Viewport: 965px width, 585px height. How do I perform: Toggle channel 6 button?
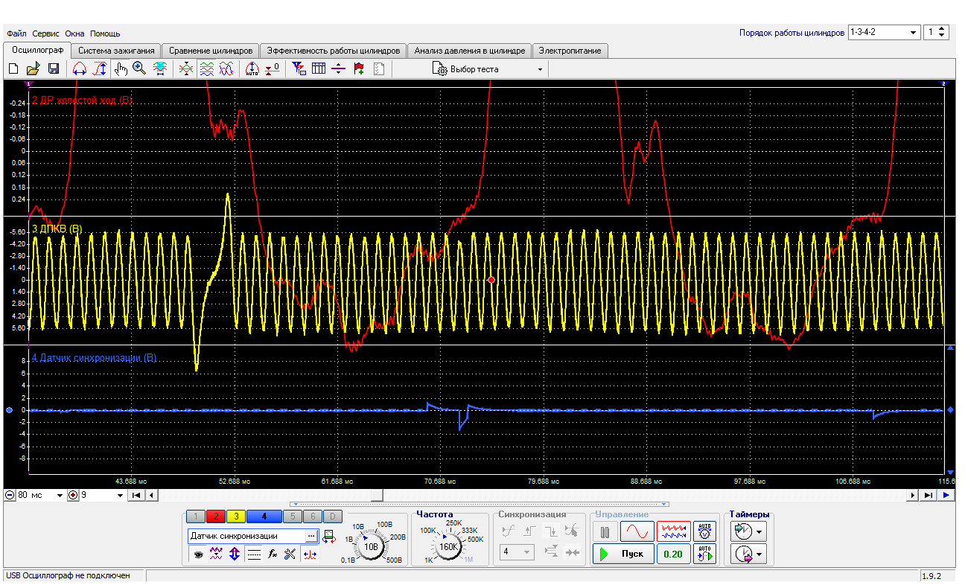point(313,516)
